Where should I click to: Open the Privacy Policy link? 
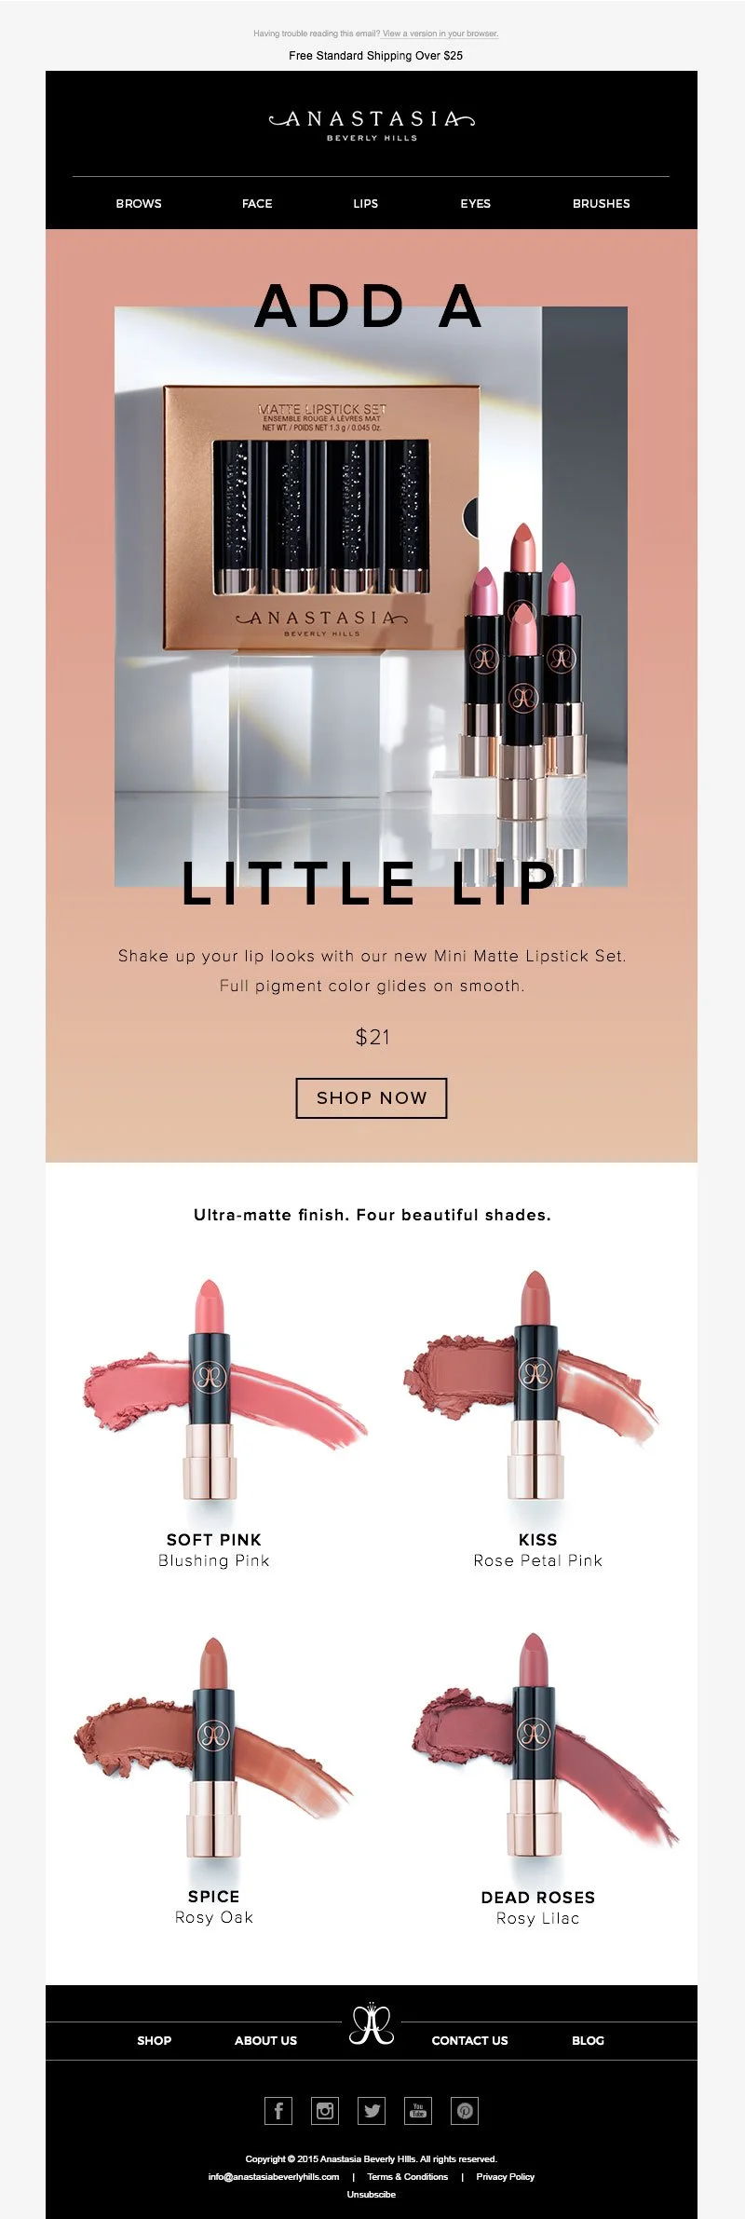click(x=506, y=2176)
